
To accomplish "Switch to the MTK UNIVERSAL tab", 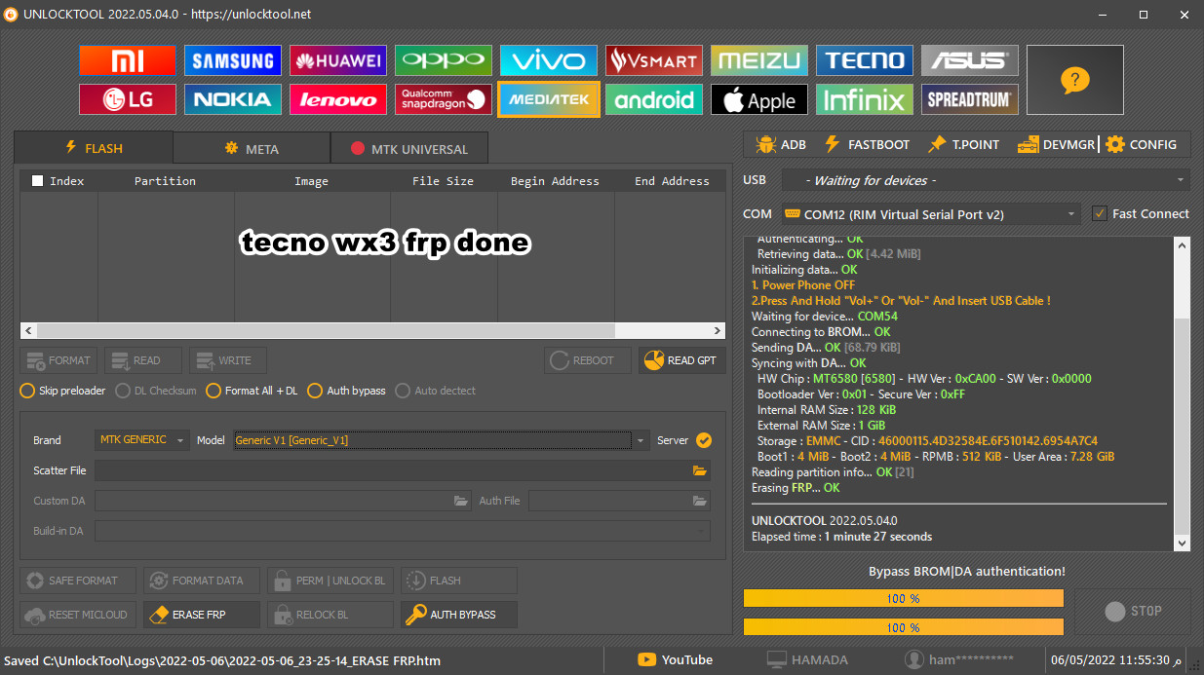I will coord(409,149).
